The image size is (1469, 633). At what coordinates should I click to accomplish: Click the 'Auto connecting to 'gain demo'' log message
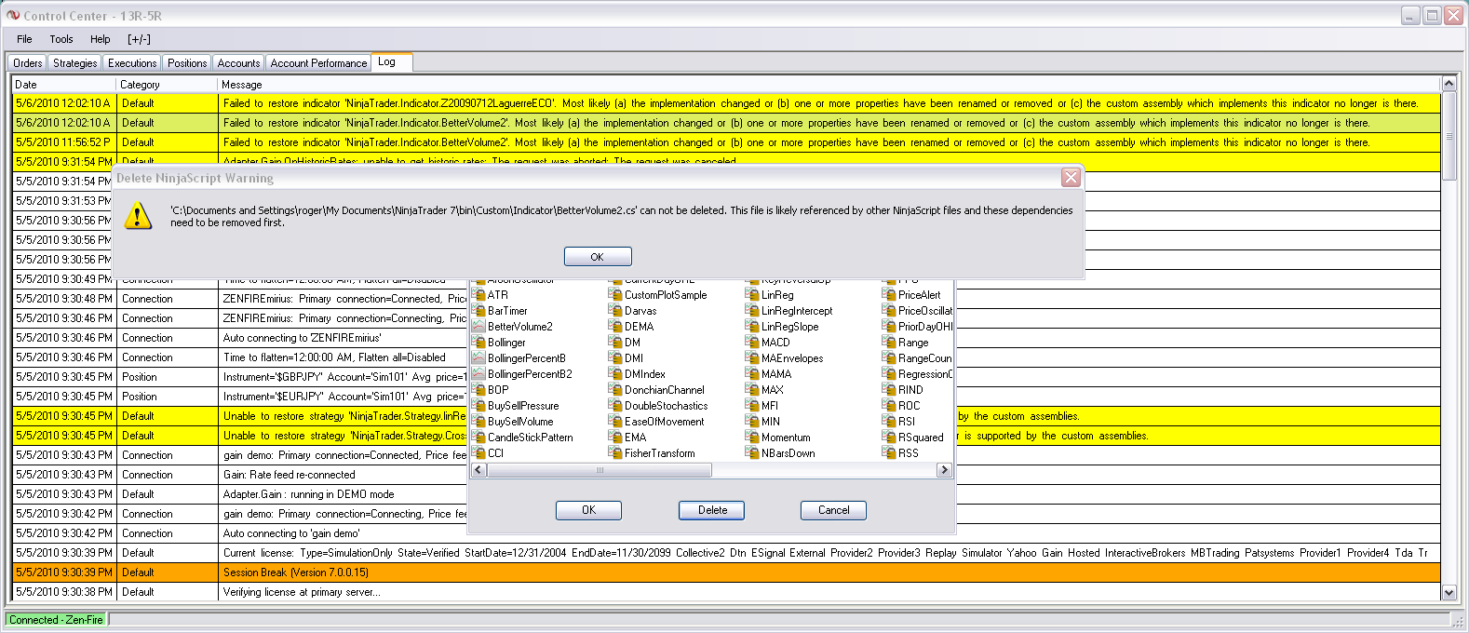coord(291,533)
